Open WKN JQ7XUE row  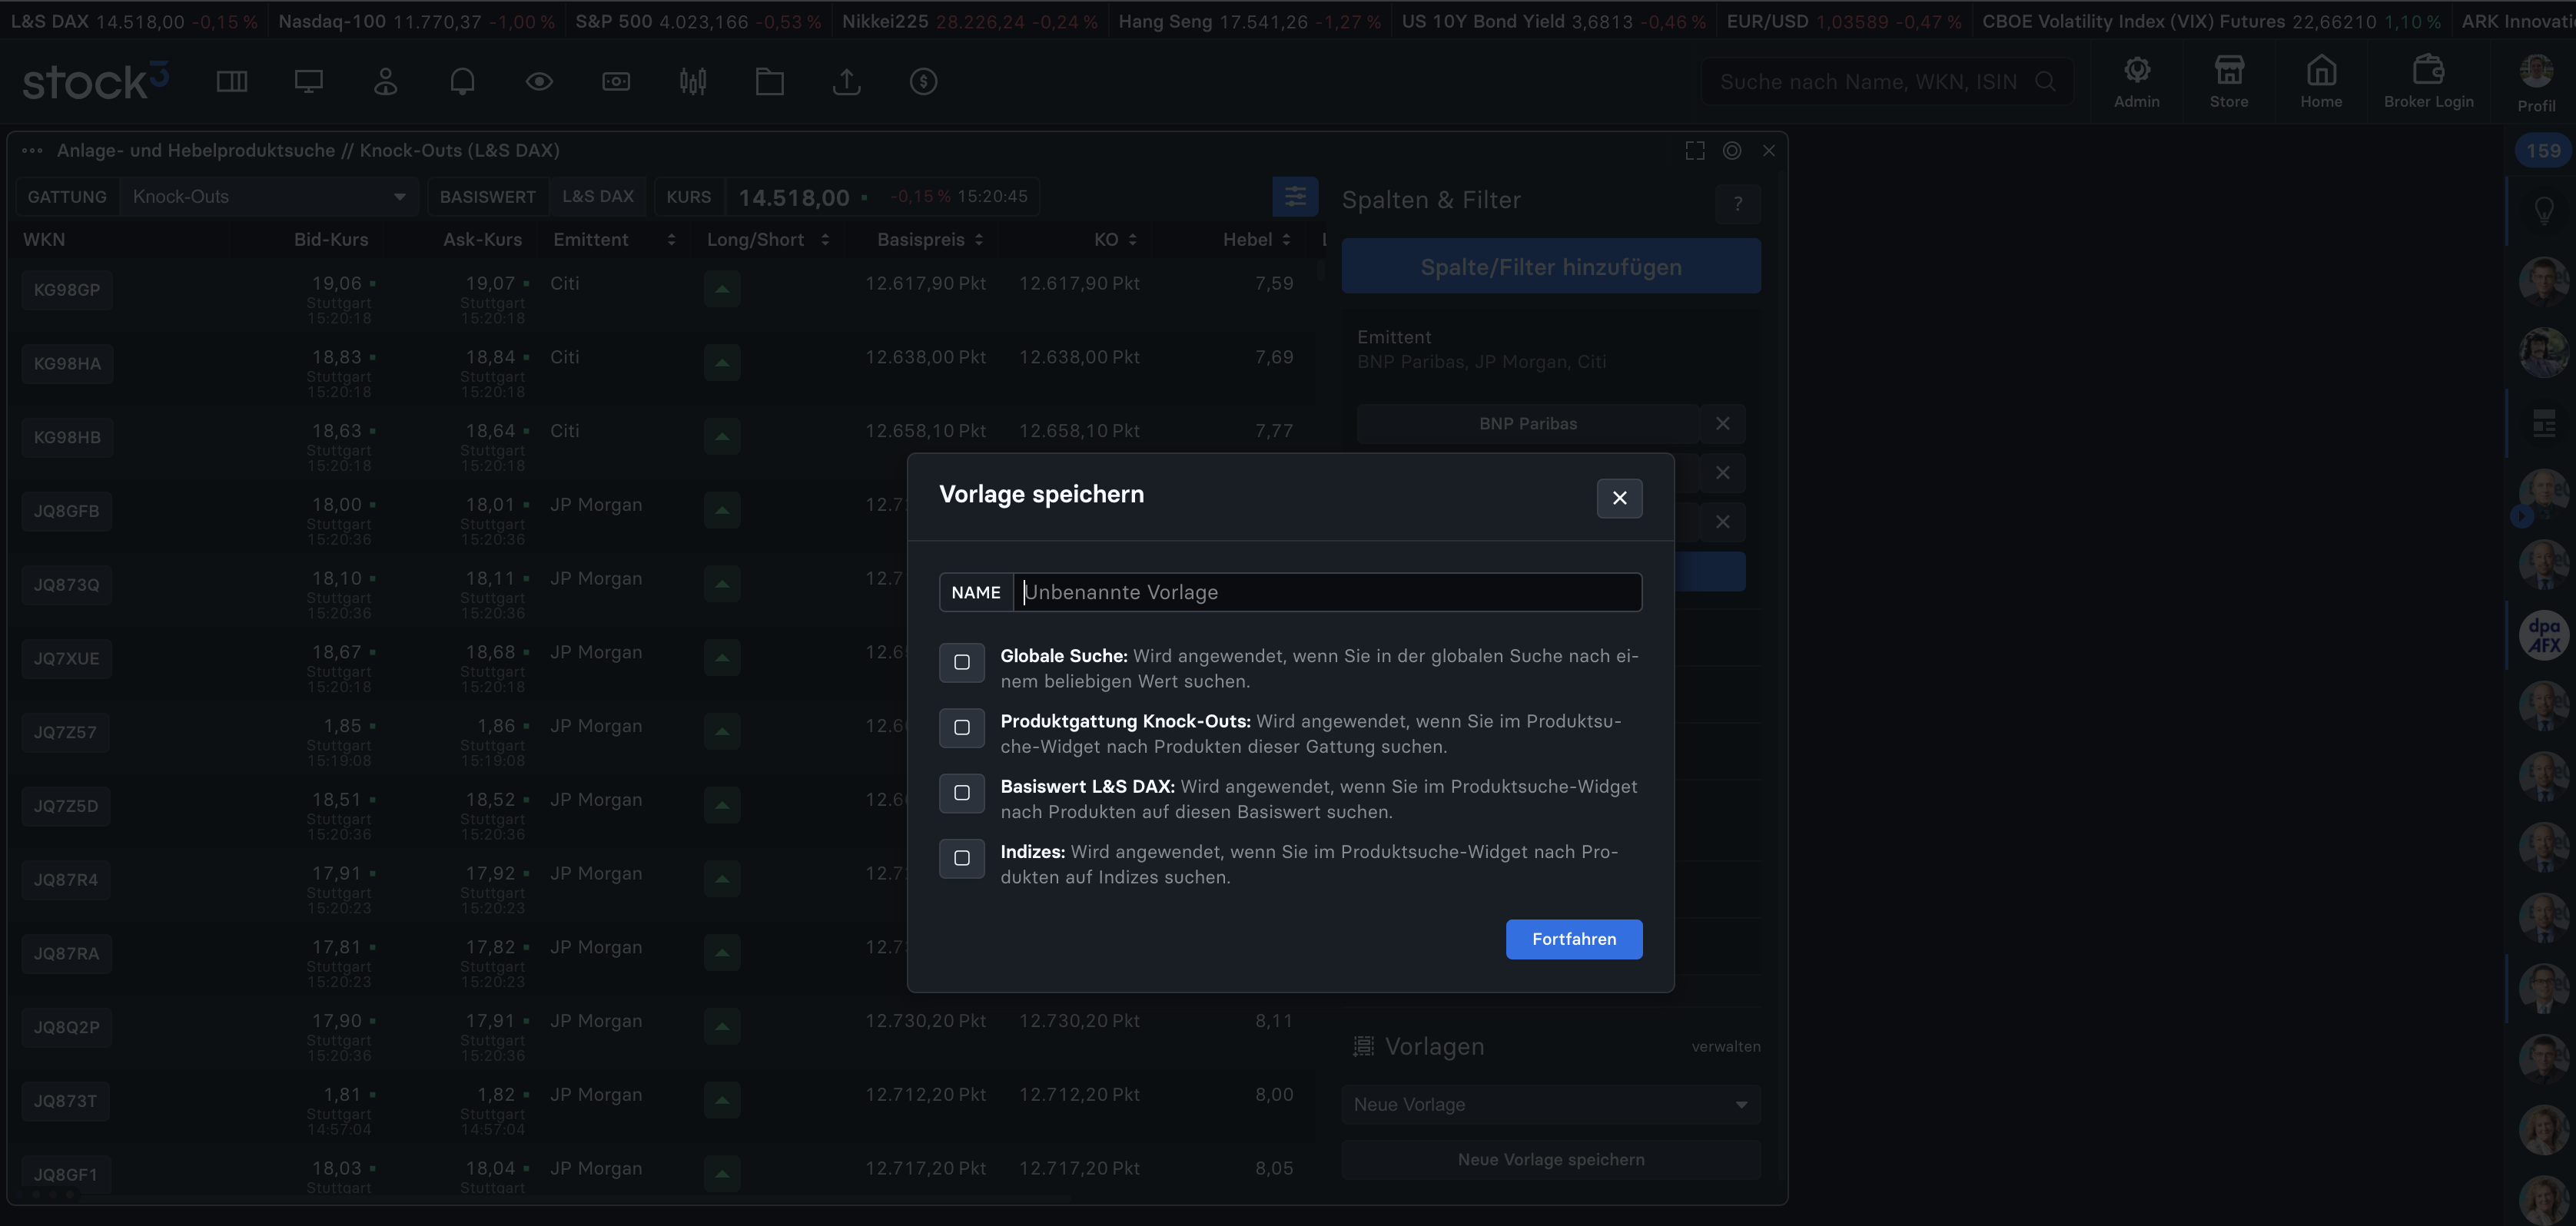pyautogui.click(x=67, y=659)
